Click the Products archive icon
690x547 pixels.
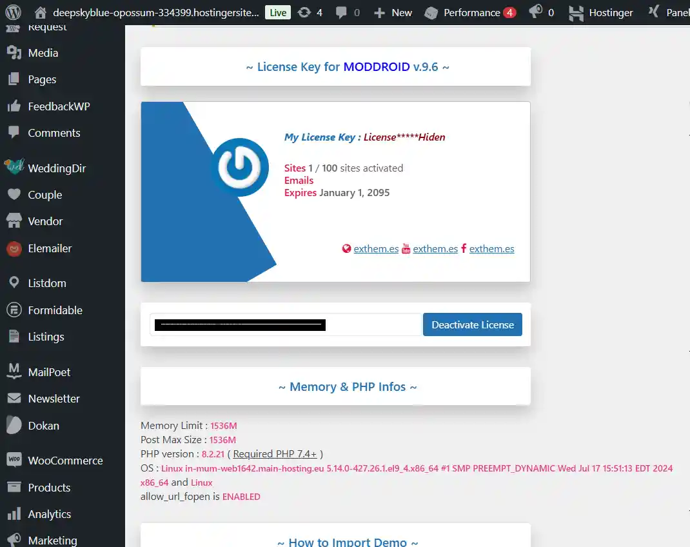pyautogui.click(x=14, y=487)
